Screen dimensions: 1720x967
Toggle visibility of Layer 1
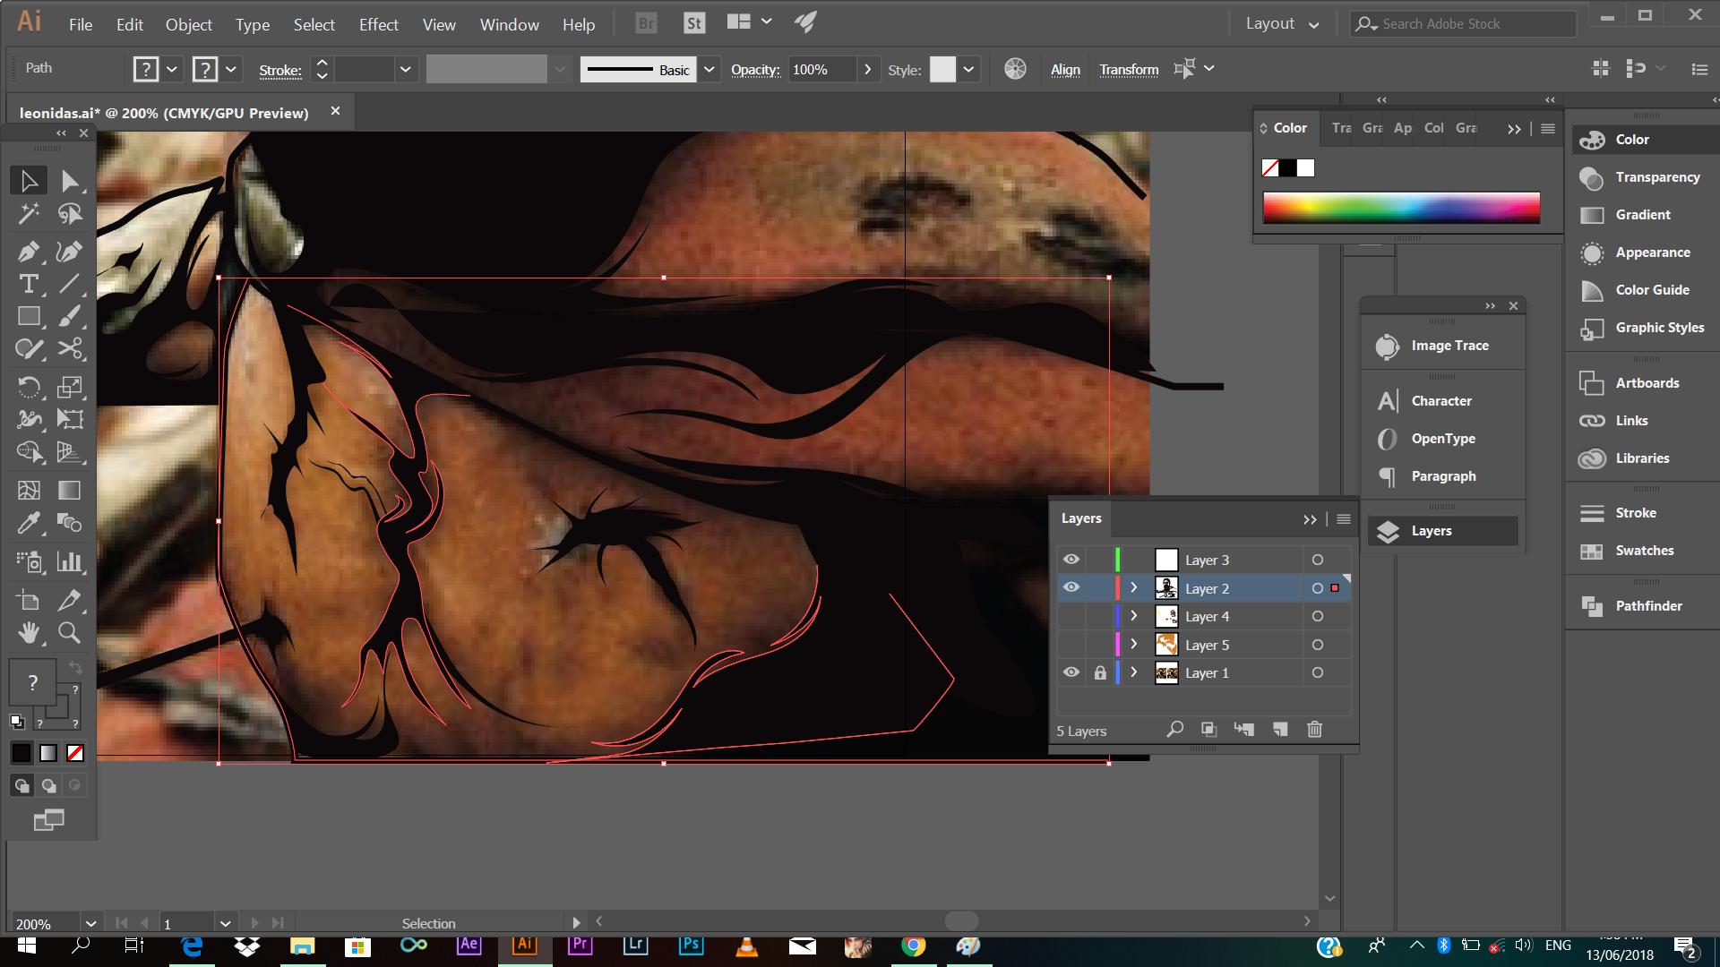(1071, 672)
